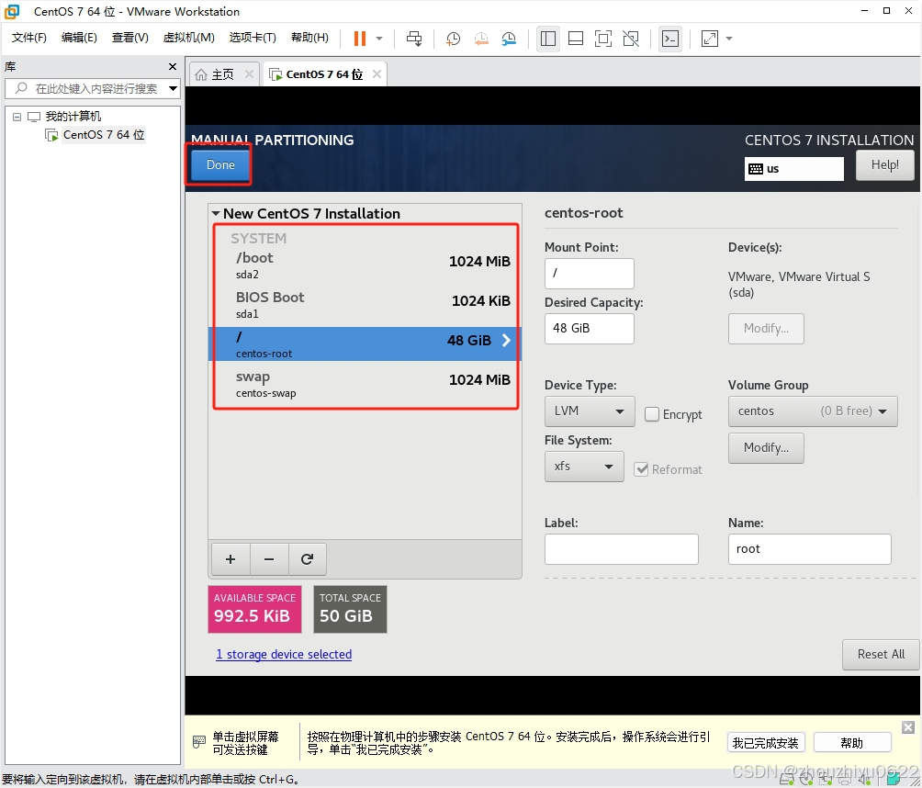Viewport: 922px width, 788px height.
Task: Select the / centos-root partition
Action: (x=365, y=344)
